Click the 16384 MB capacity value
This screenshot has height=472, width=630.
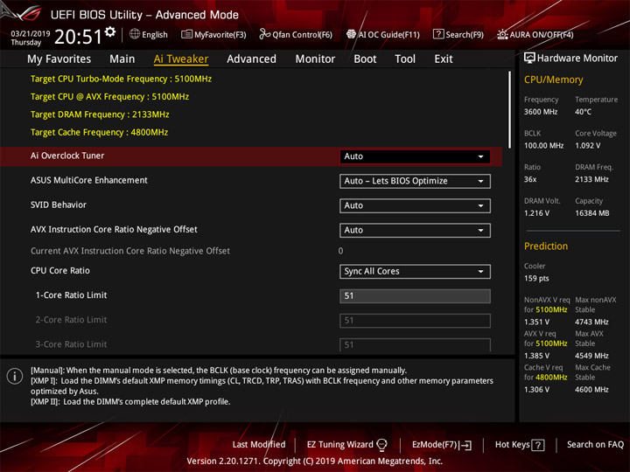(591, 213)
